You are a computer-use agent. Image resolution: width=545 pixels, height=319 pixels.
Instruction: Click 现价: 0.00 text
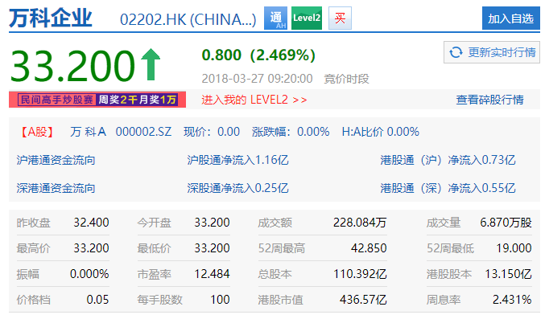point(212,132)
